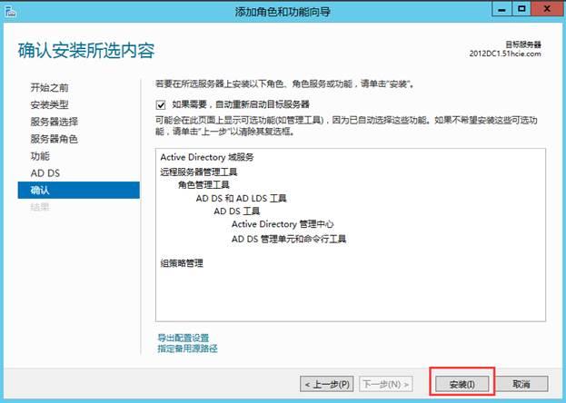Minimize the wizard window
Image resolution: width=566 pixels, height=403 pixels.
(x=501, y=9)
